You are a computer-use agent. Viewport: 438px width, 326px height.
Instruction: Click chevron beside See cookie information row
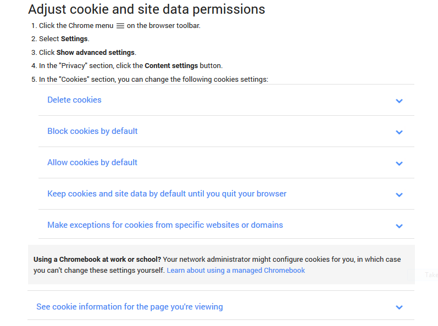click(399, 307)
